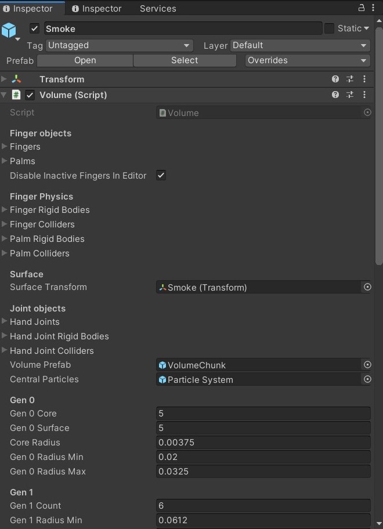Open the Volume component more options menu
383x529 pixels.
[364, 95]
